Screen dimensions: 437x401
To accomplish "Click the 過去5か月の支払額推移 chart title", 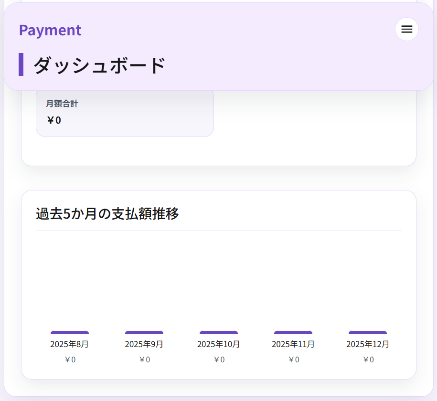I will pos(107,214).
